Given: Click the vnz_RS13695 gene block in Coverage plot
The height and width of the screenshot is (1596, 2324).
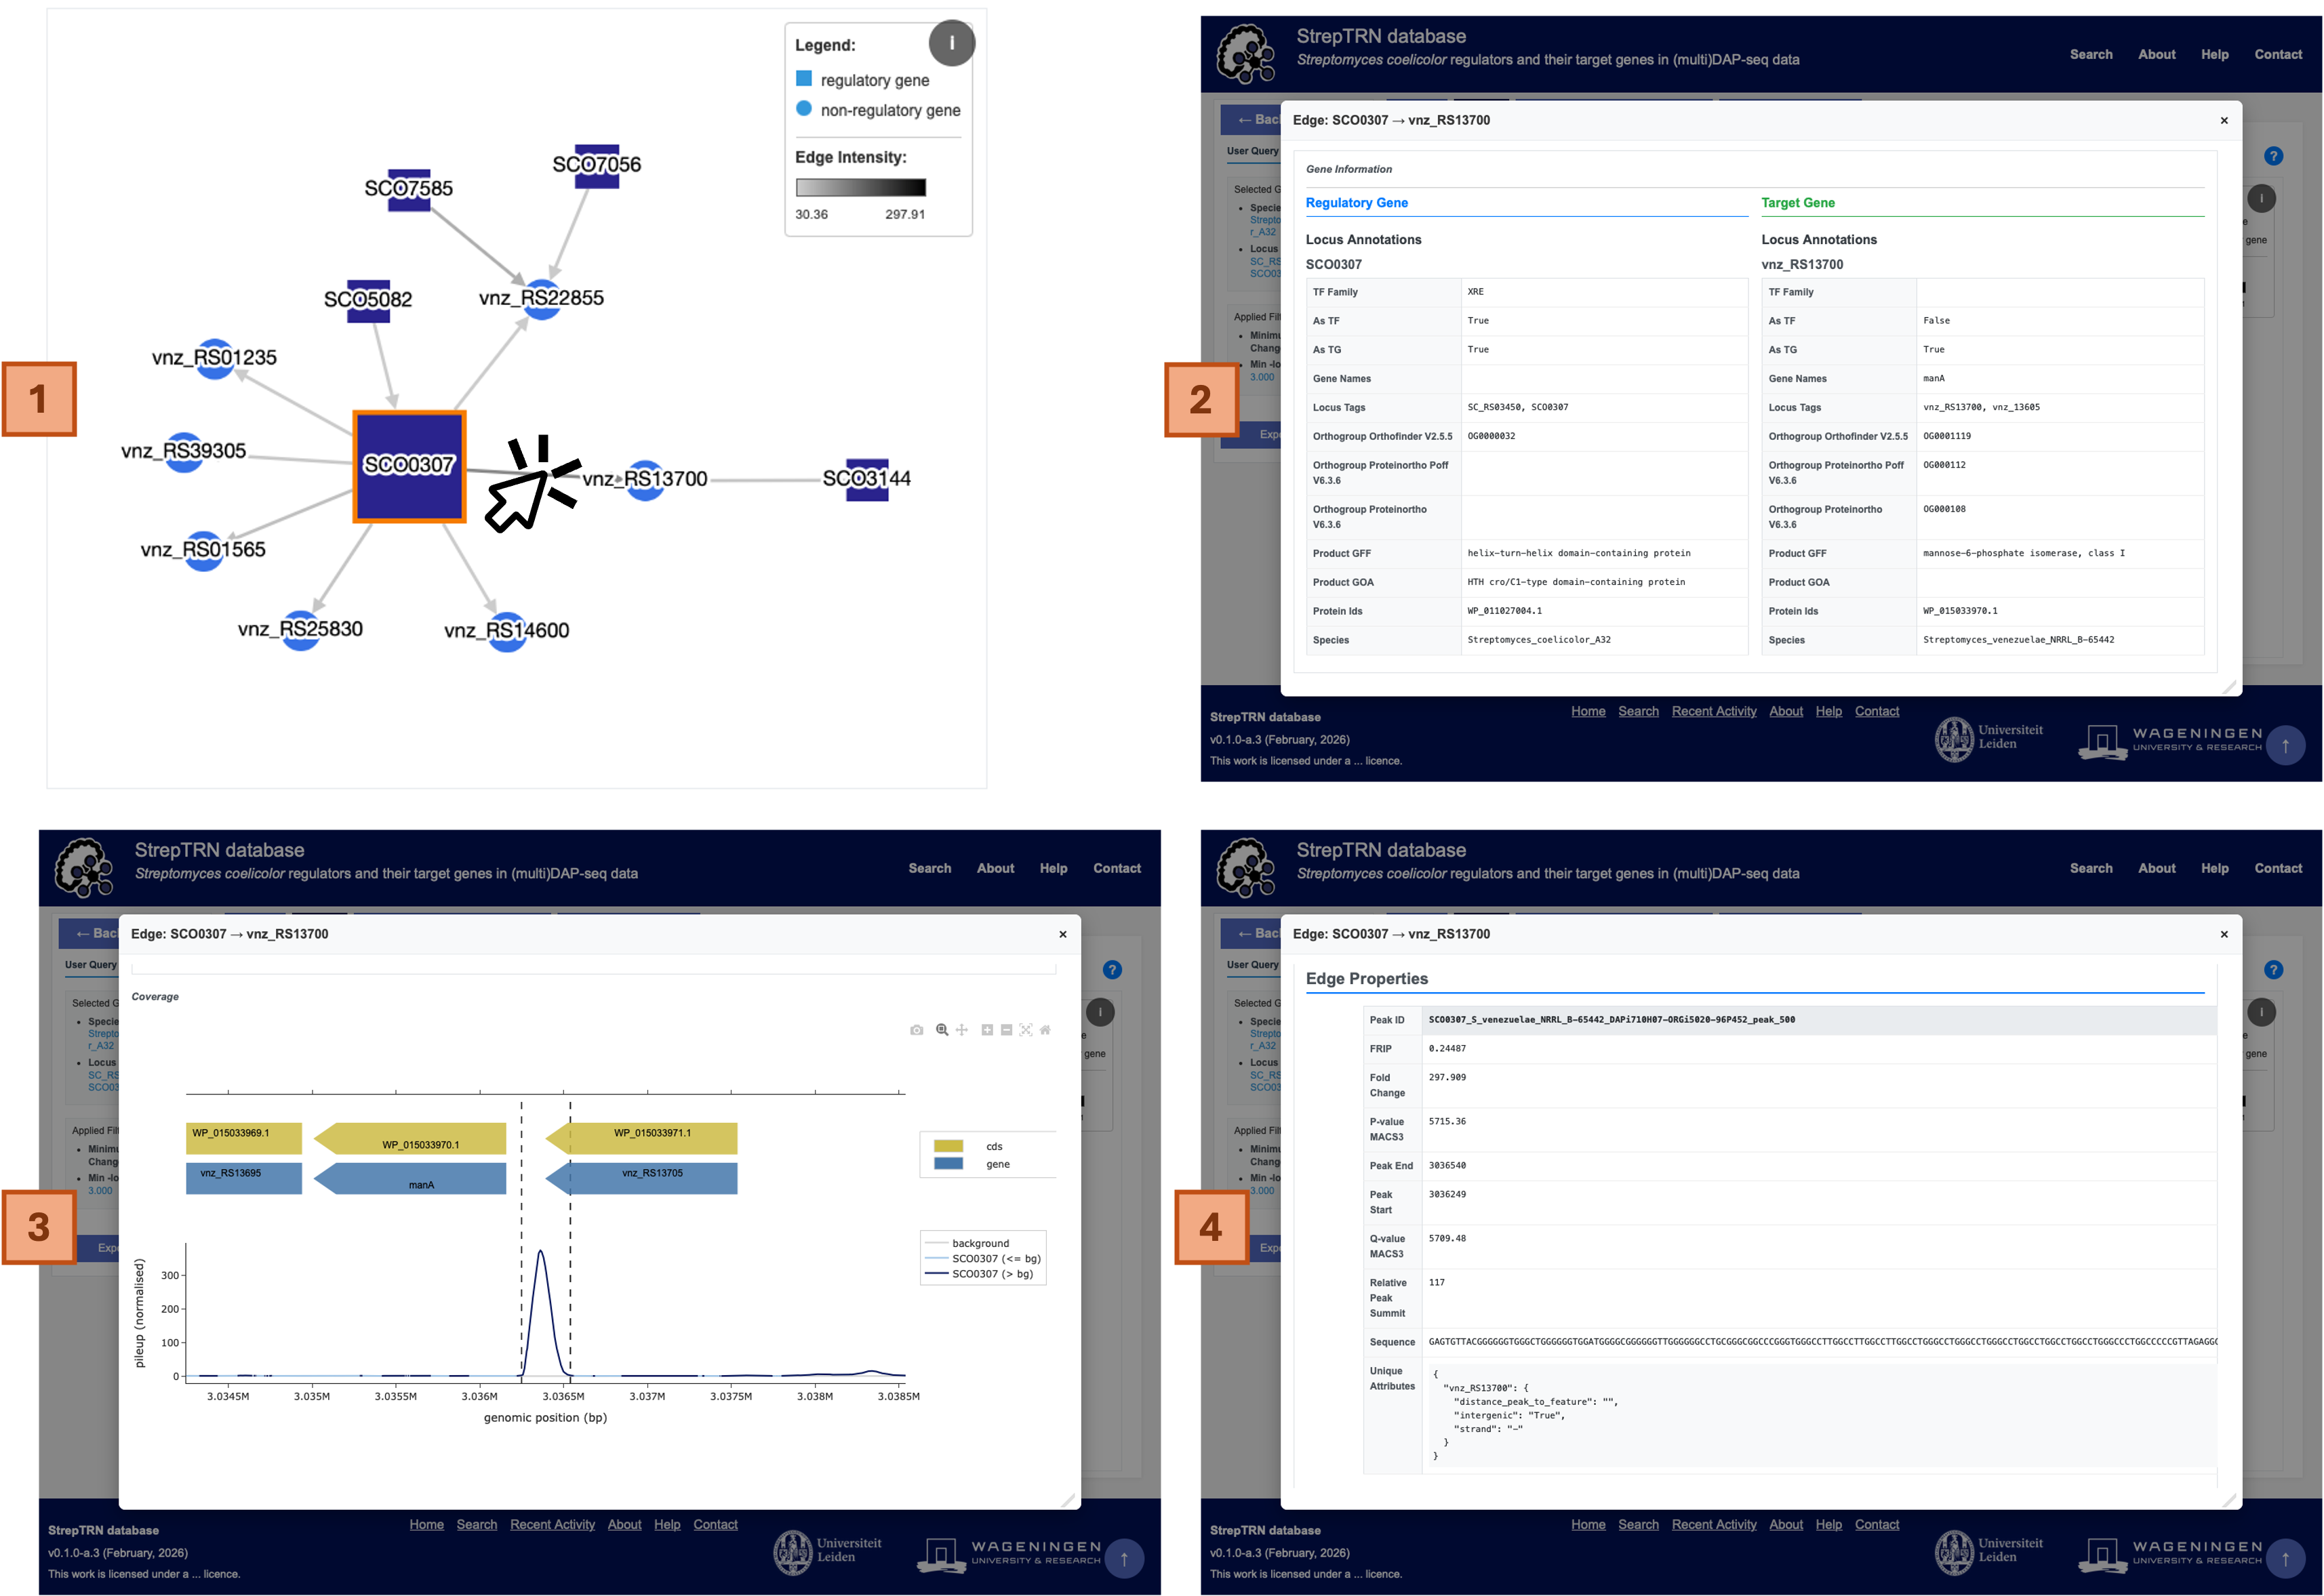Looking at the screenshot, I should pos(243,1178).
